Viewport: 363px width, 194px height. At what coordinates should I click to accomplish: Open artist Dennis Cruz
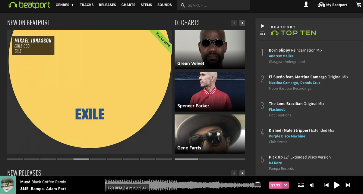[x=310, y=83]
